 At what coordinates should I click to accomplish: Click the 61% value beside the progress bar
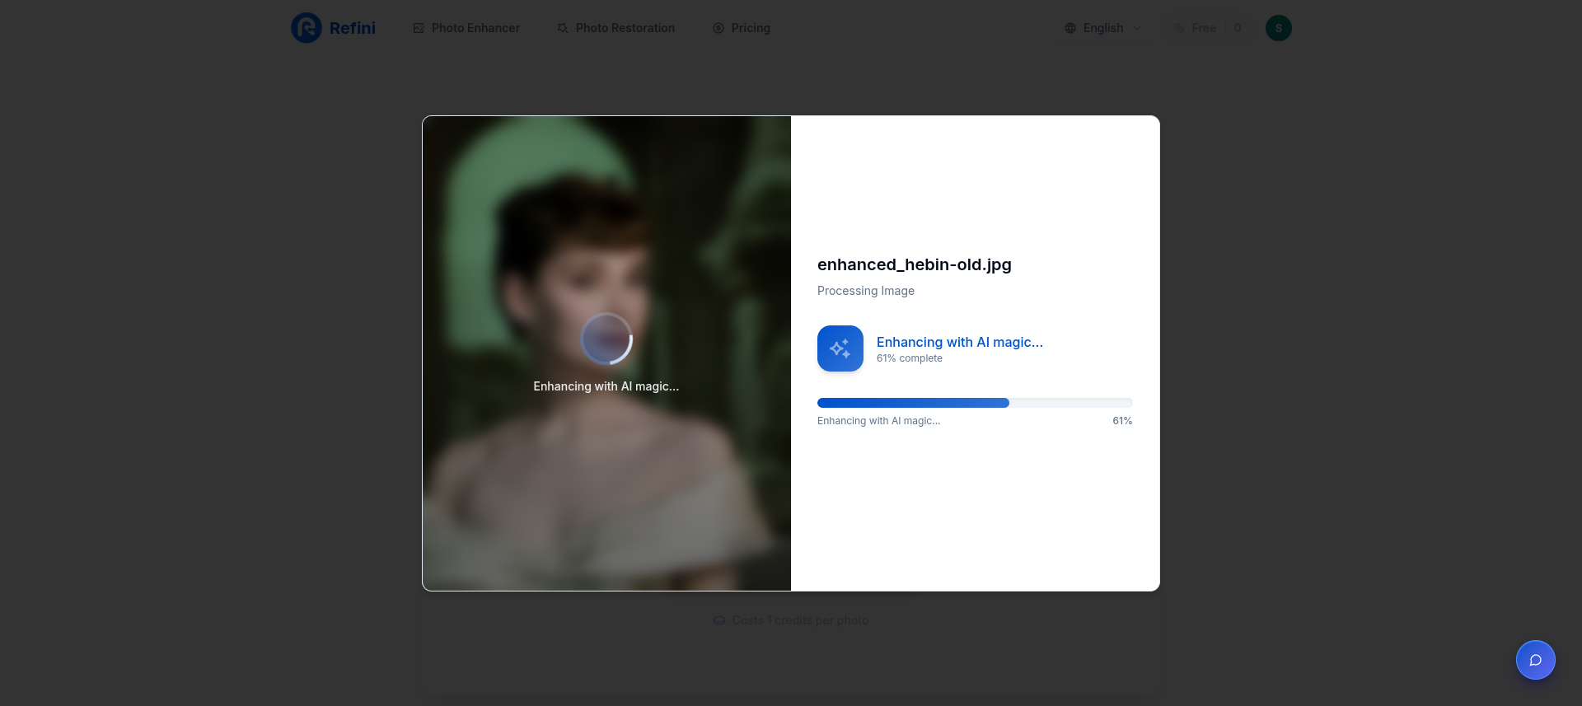(x=1122, y=421)
